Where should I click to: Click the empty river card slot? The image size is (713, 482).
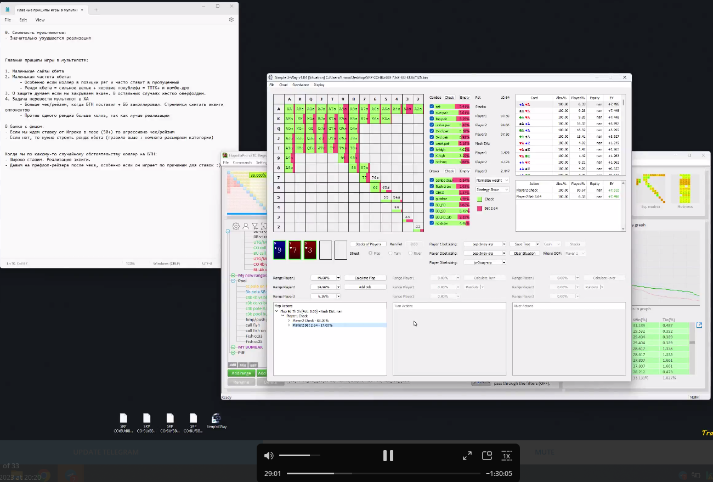tap(341, 250)
